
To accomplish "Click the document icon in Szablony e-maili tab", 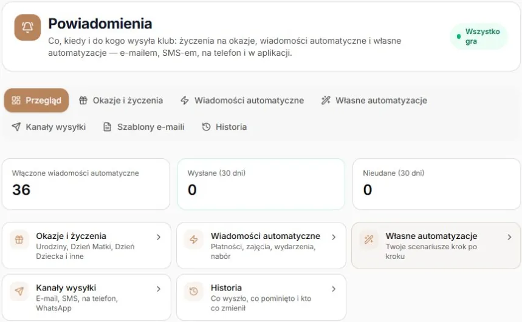I will [x=107, y=127].
